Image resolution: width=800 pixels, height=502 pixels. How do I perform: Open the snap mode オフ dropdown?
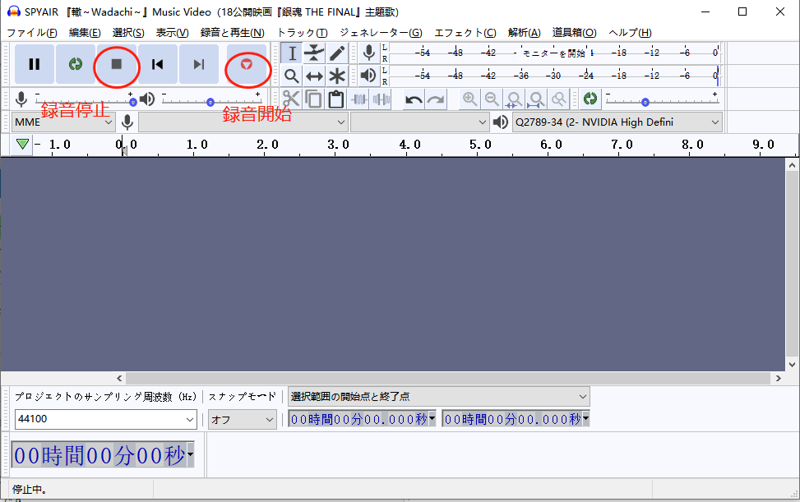pyautogui.click(x=243, y=420)
